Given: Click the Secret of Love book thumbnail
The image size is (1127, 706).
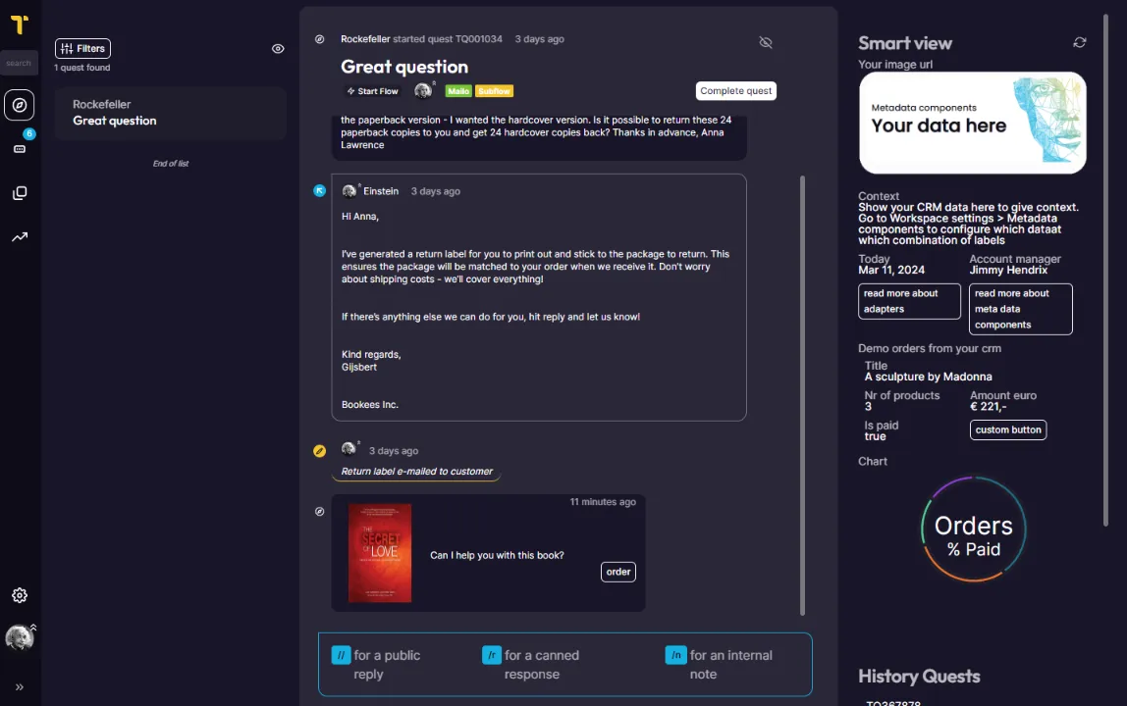Looking at the screenshot, I should click(380, 552).
